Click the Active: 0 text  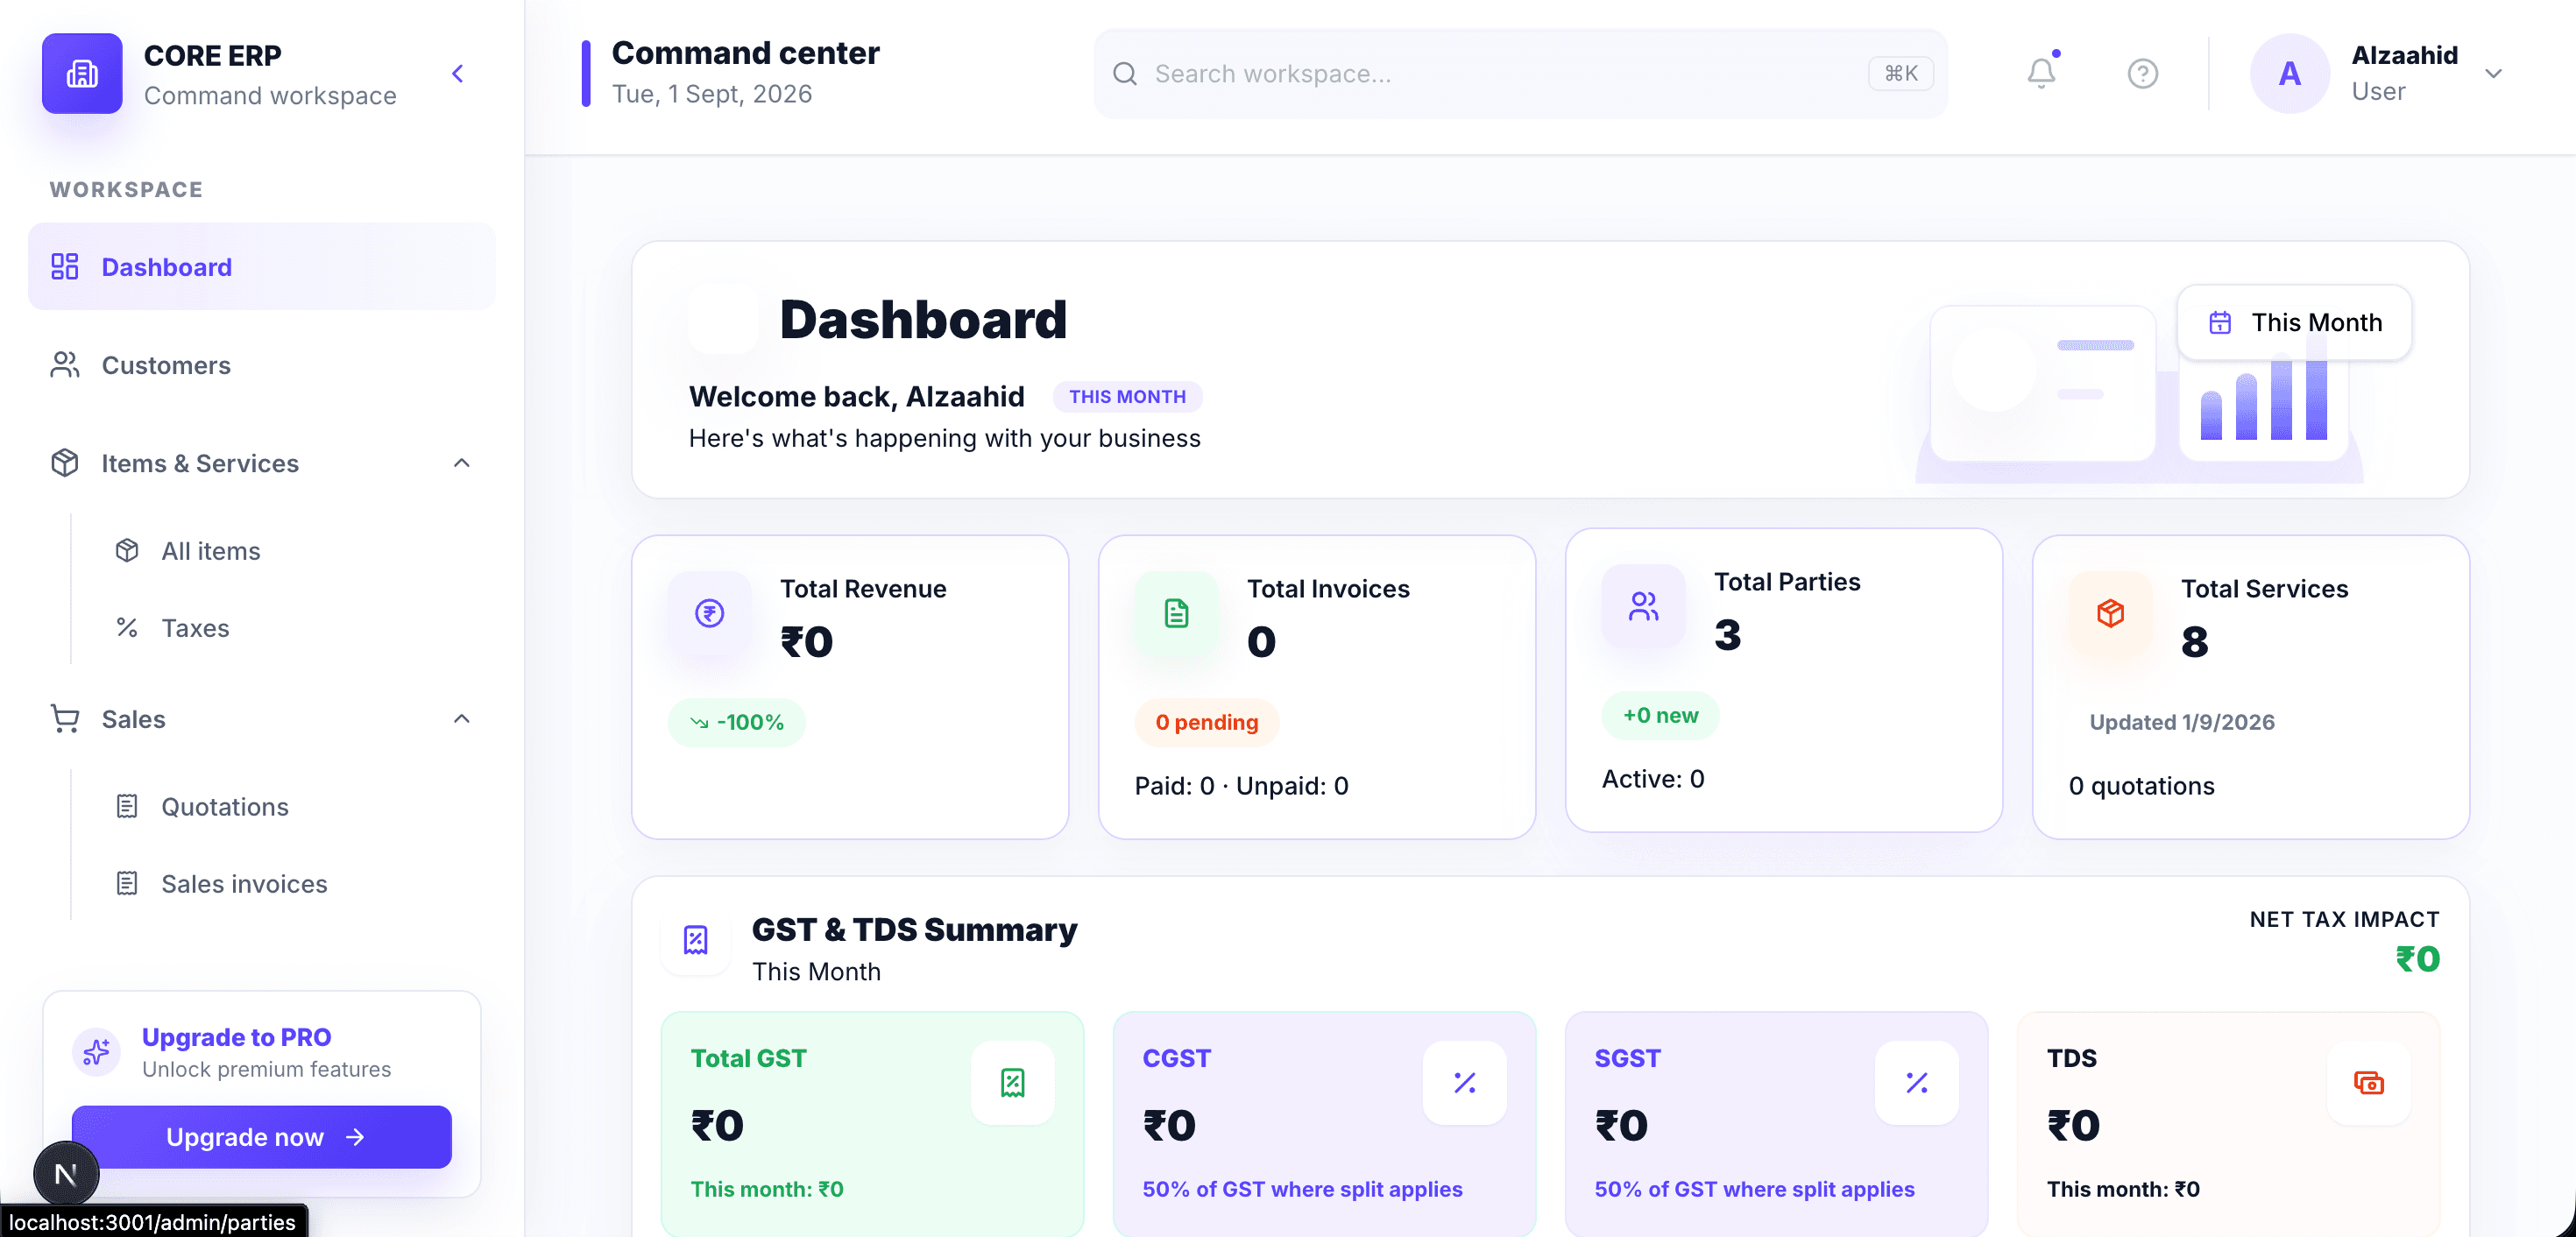click(1652, 778)
